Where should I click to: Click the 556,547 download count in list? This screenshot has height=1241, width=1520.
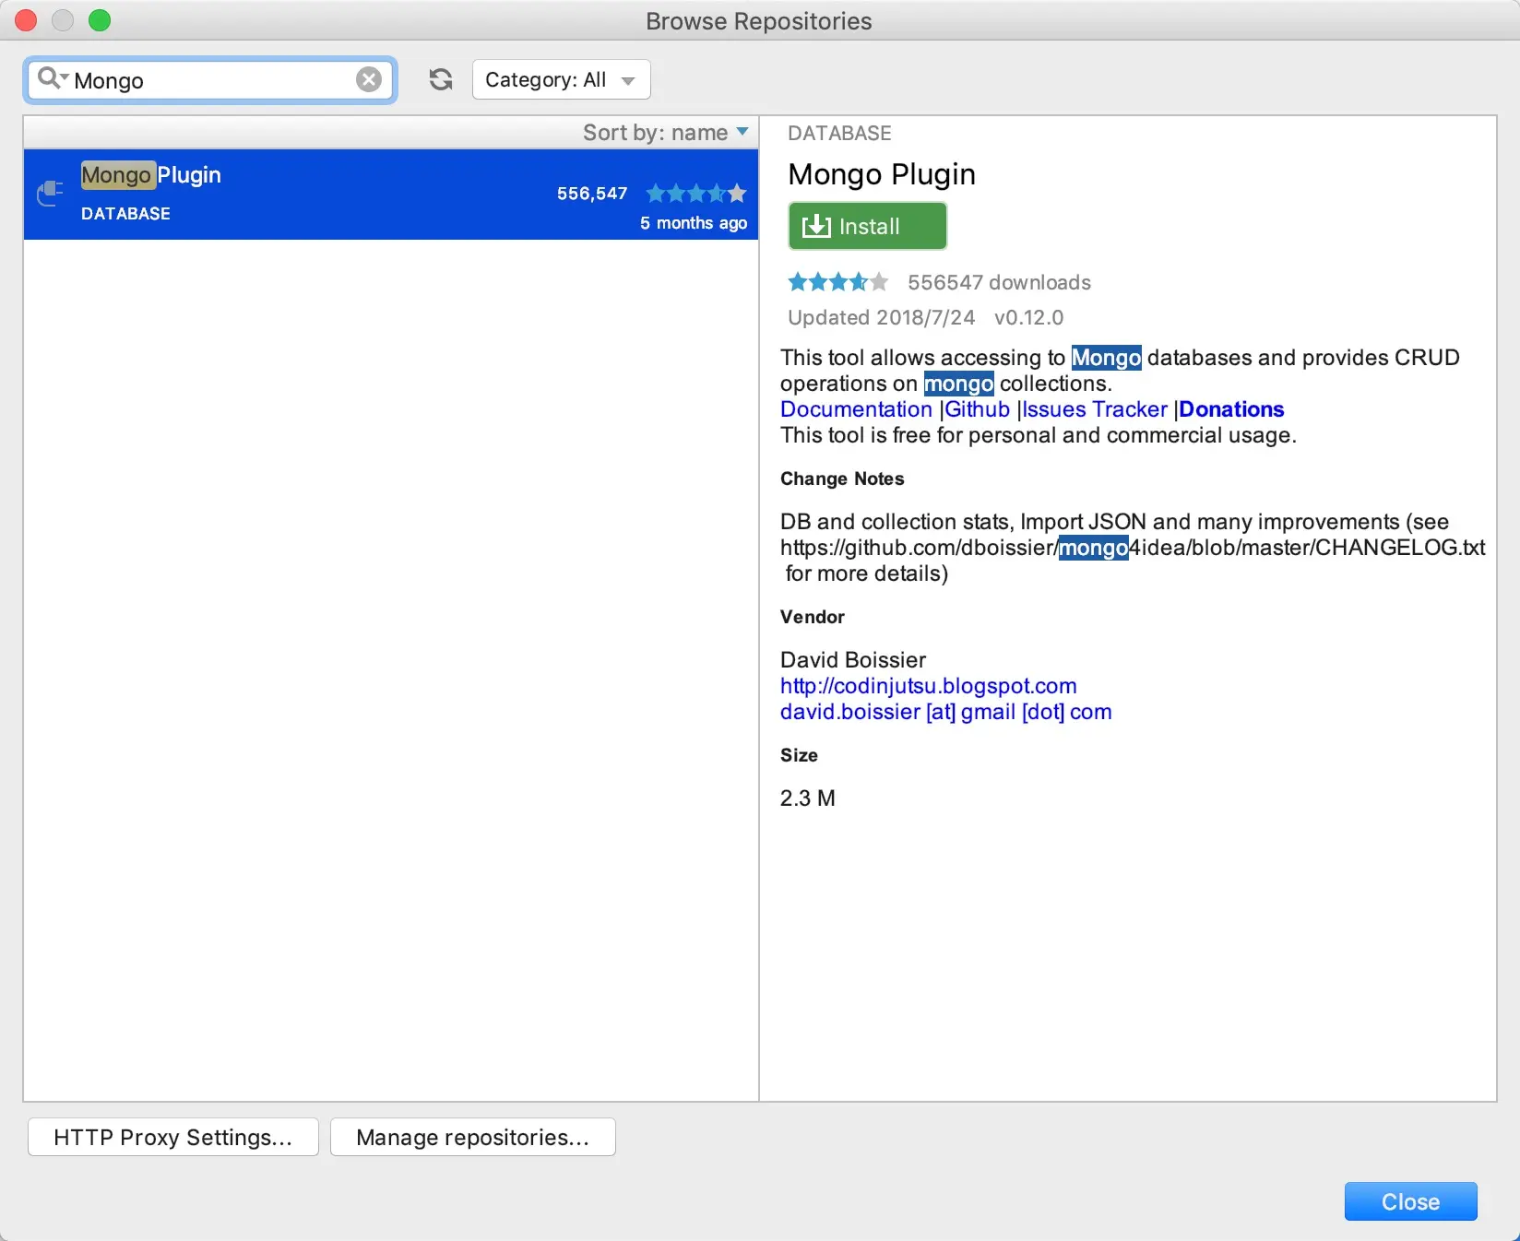592,194
